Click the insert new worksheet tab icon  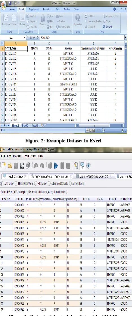(x=42, y=125)
